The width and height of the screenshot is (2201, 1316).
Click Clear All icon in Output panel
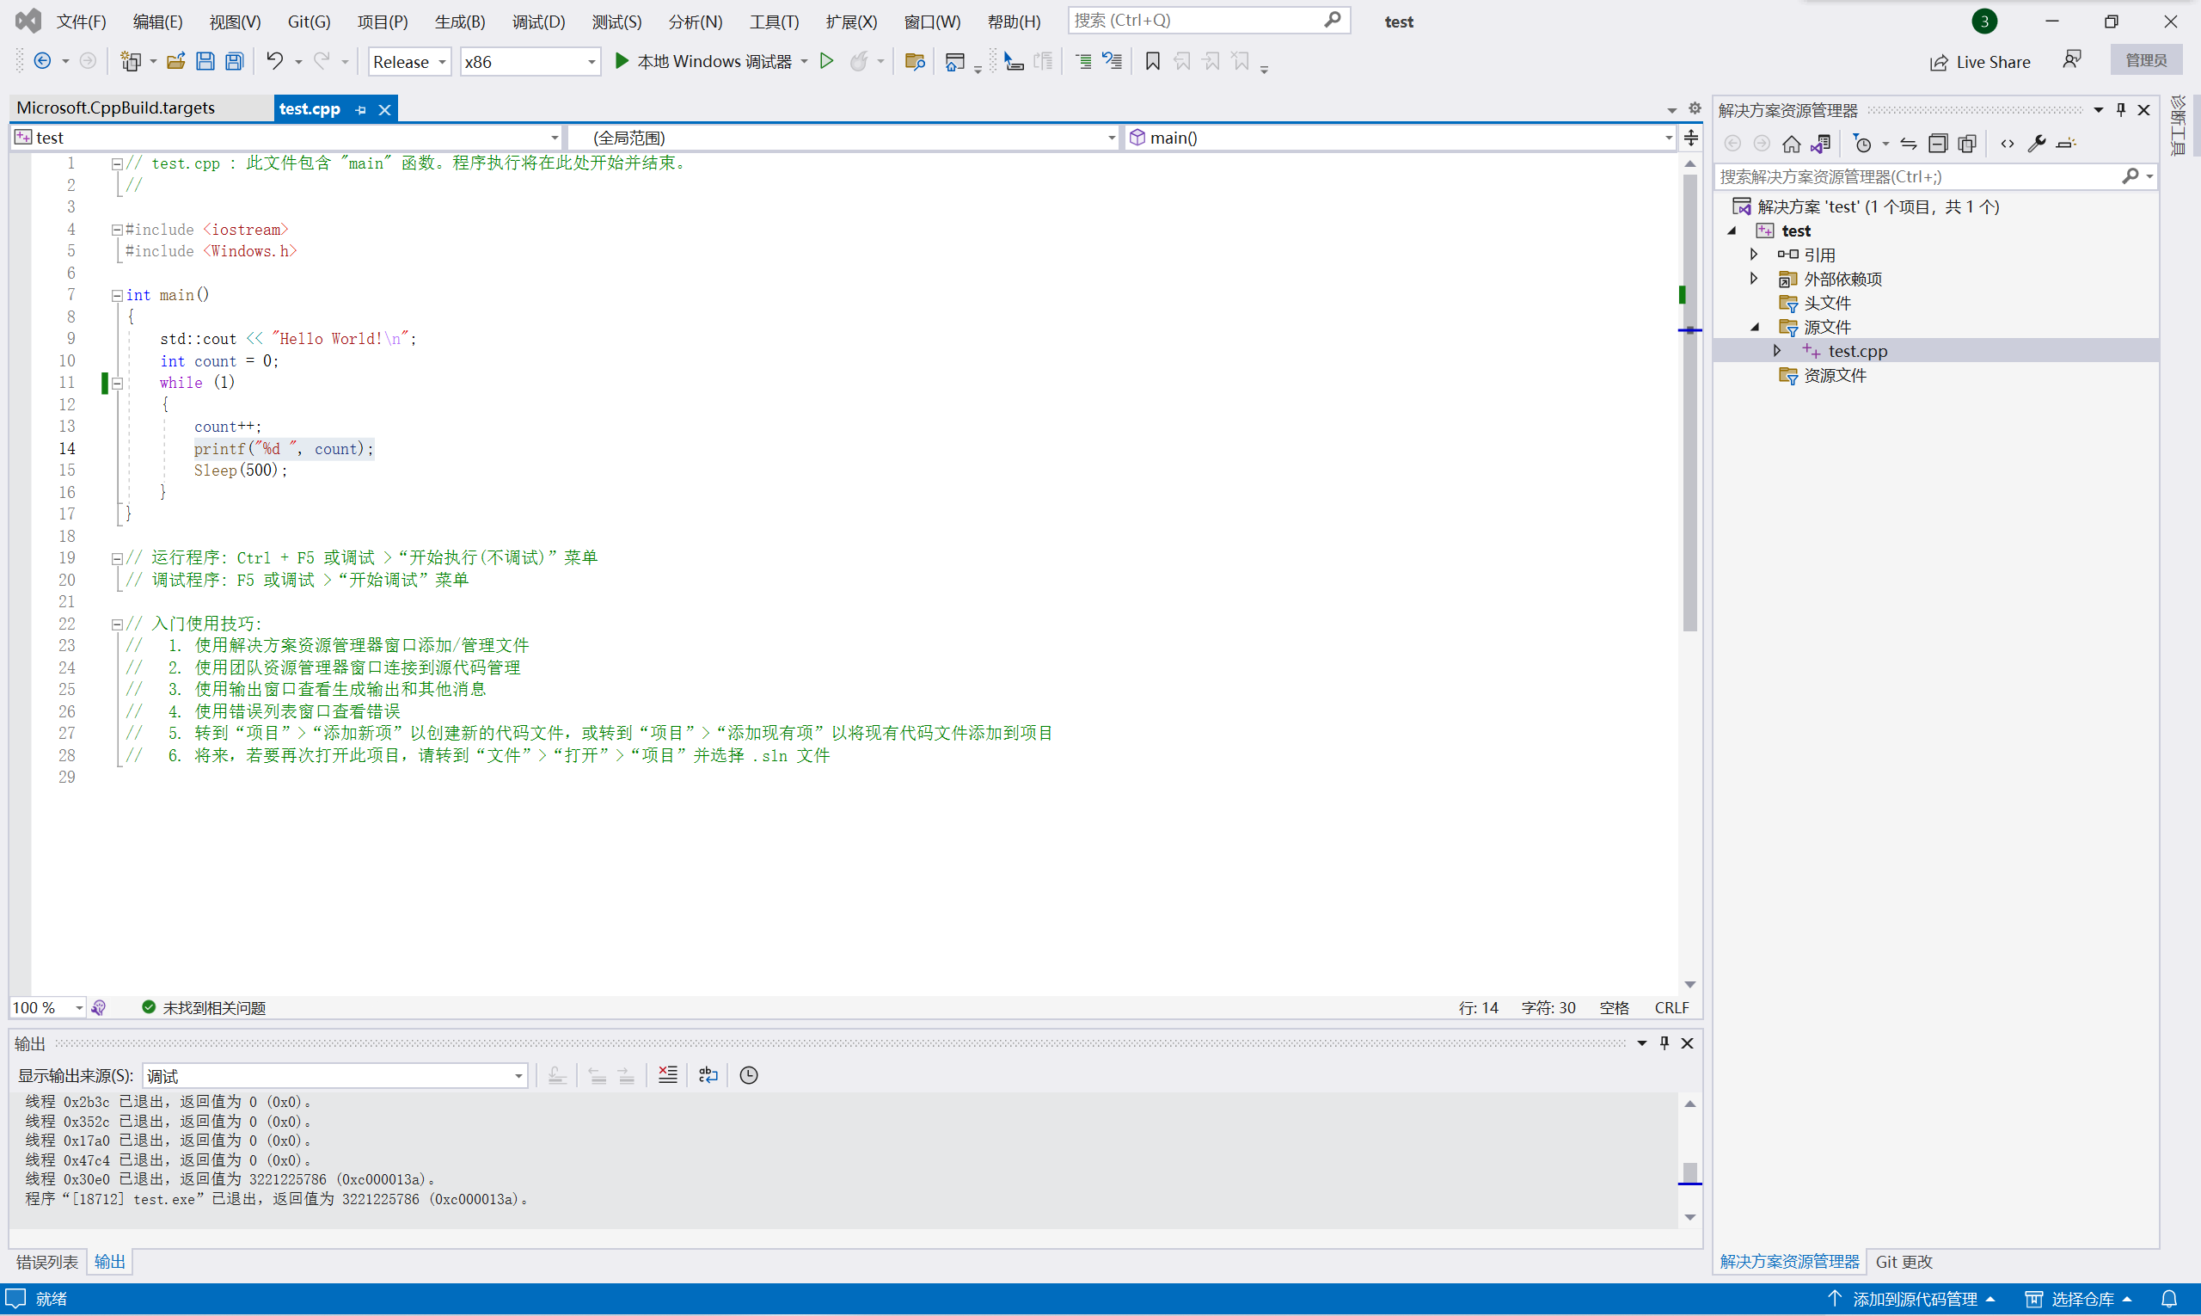[667, 1075]
